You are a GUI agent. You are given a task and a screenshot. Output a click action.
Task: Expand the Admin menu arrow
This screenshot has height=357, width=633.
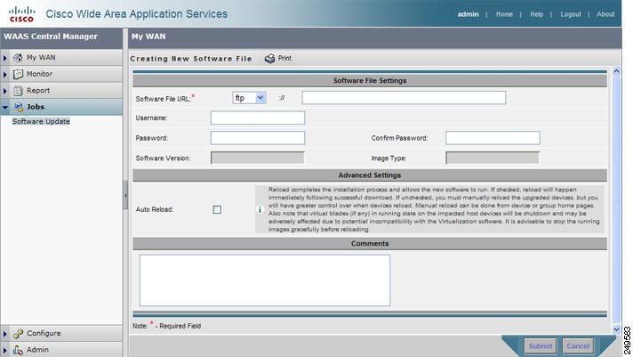coord(4,350)
